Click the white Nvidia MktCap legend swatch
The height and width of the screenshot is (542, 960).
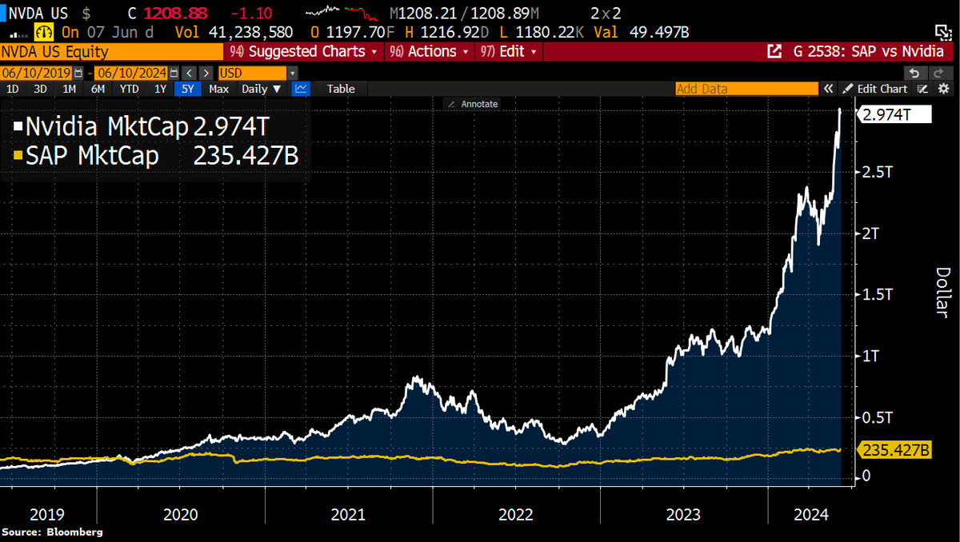18,126
